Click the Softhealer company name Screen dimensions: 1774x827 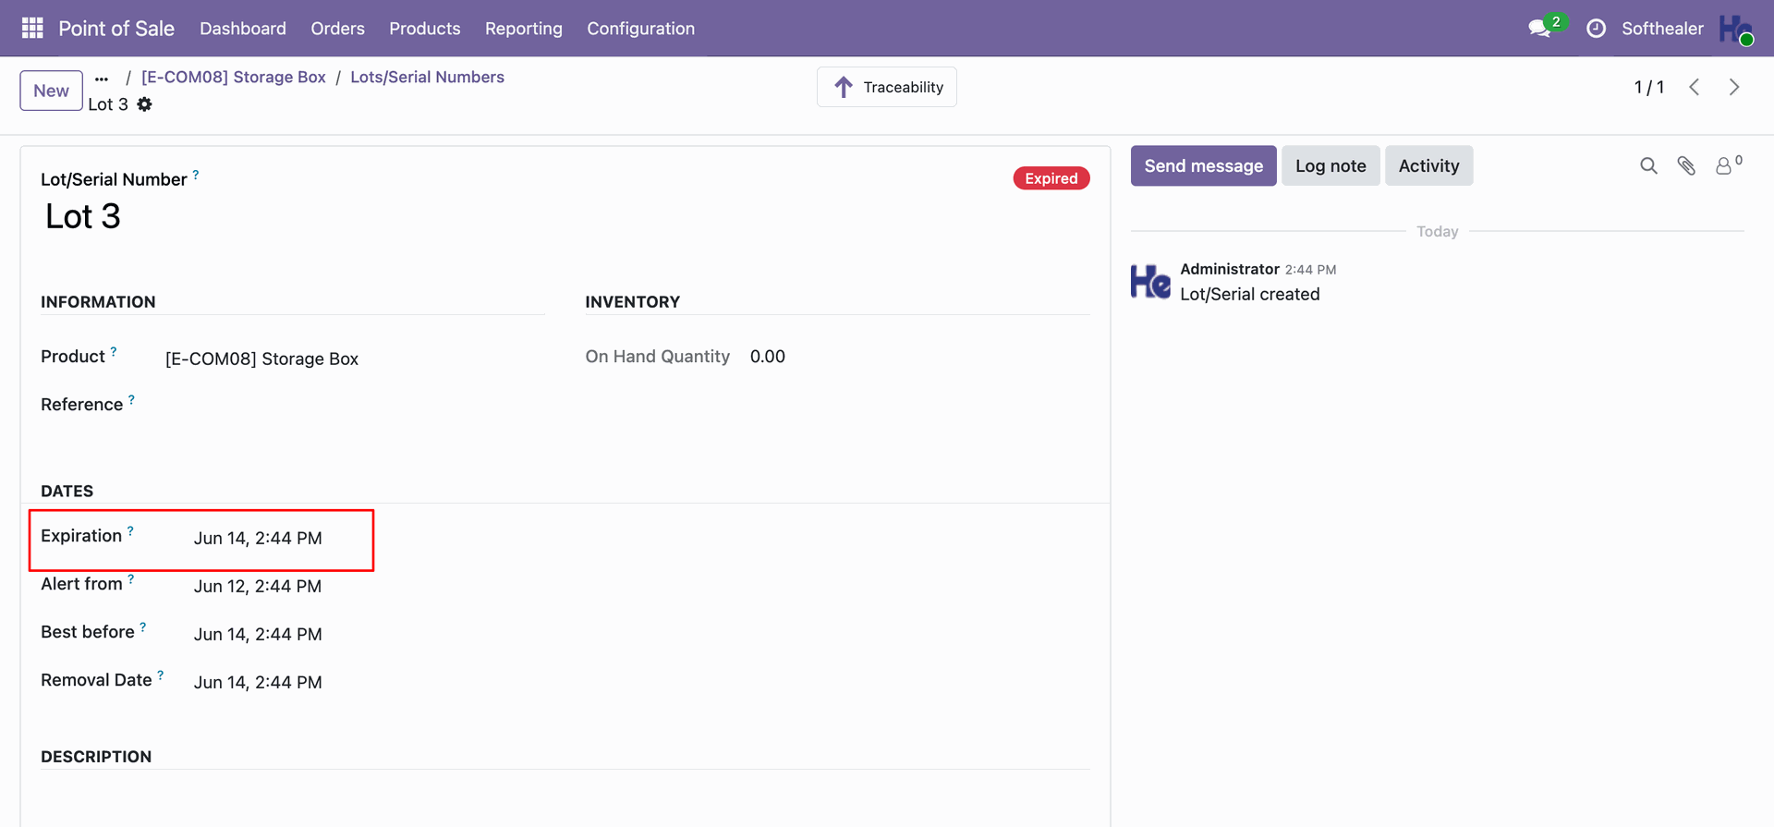[1662, 29]
